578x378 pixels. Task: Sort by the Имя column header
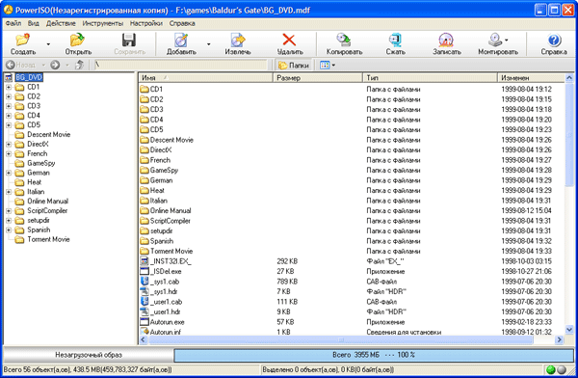(206, 78)
